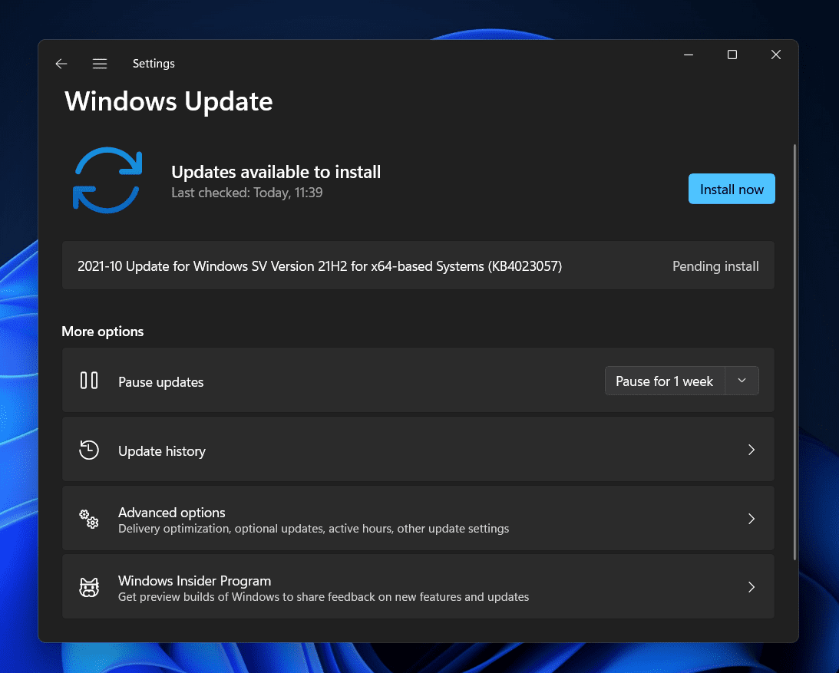Pause updates for 1 week
This screenshot has width=839, height=673.
point(665,381)
